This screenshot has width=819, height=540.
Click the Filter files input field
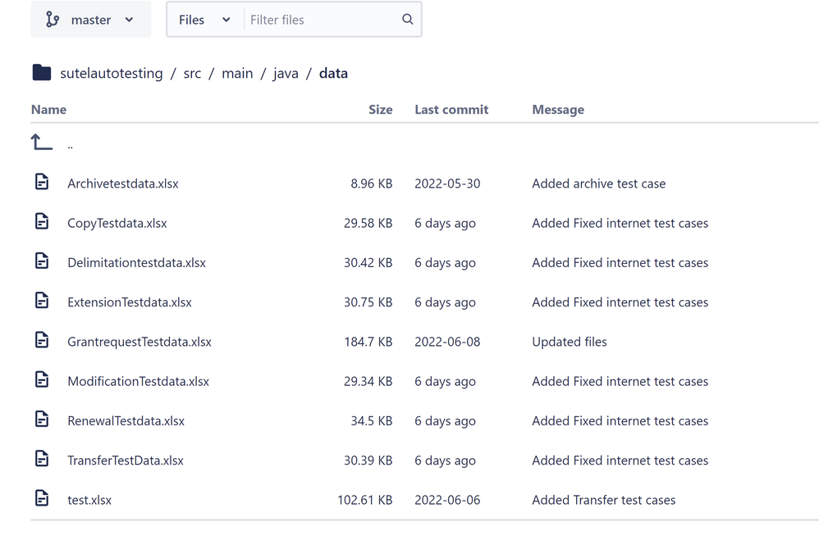click(321, 20)
